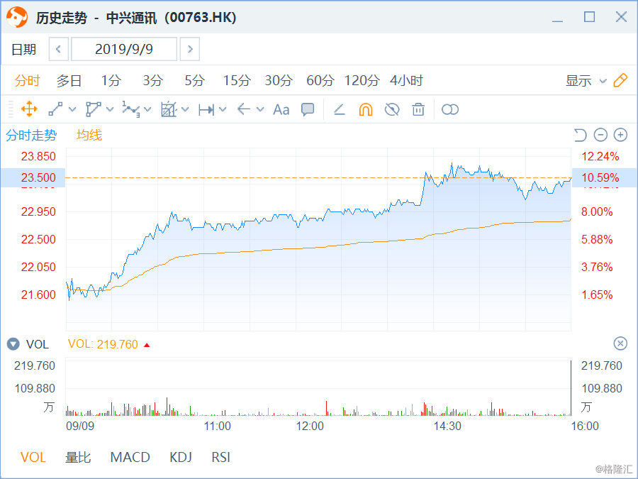Image resolution: width=638 pixels, height=479 pixels.
Task: Select the 30分 interval tab
Action: click(279, 81)
